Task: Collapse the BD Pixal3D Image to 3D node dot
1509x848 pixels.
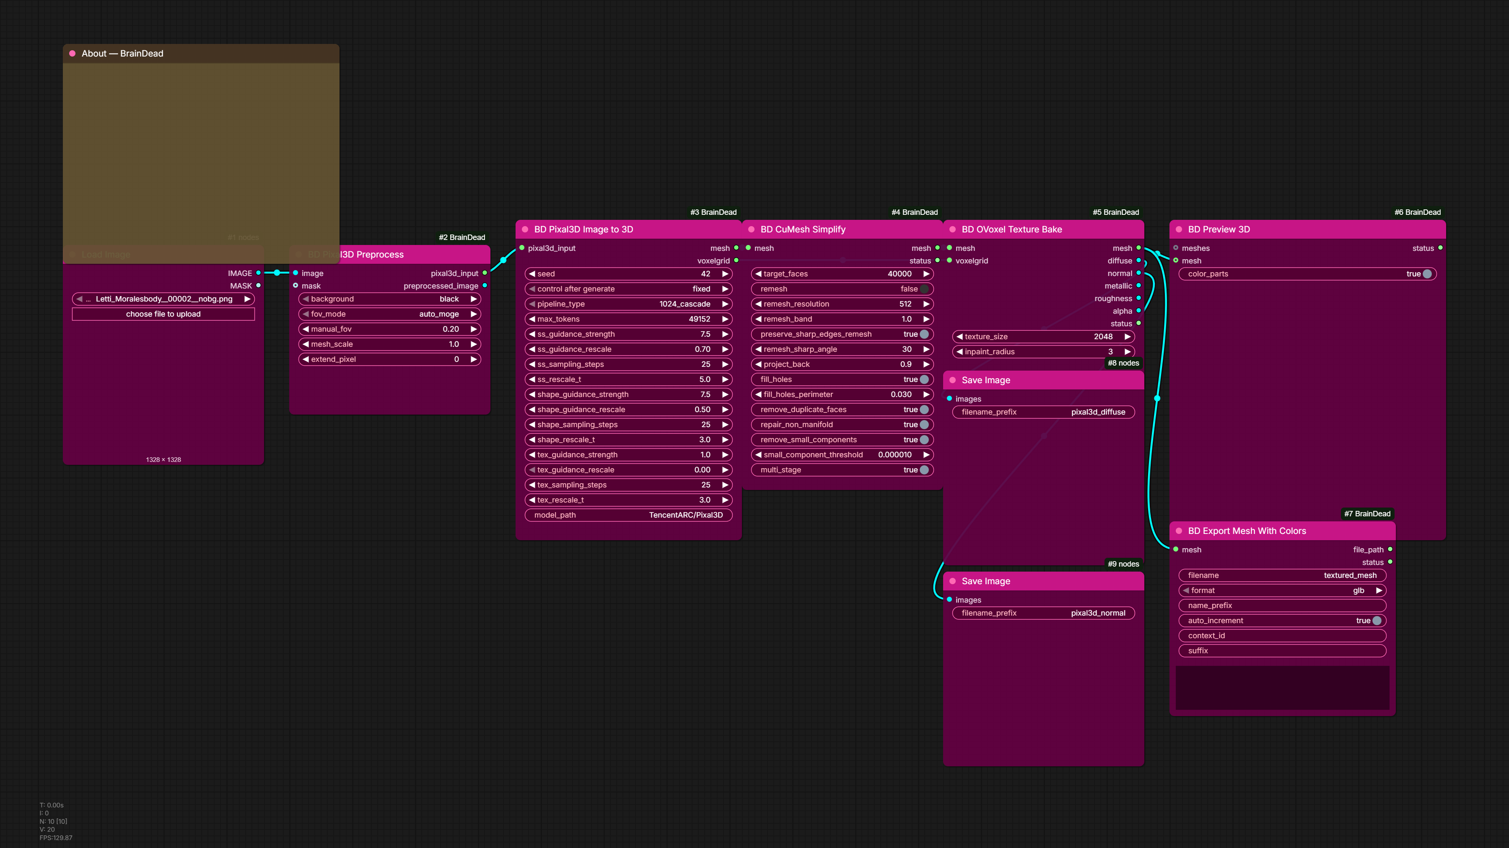Action: [x=525, y=229]
